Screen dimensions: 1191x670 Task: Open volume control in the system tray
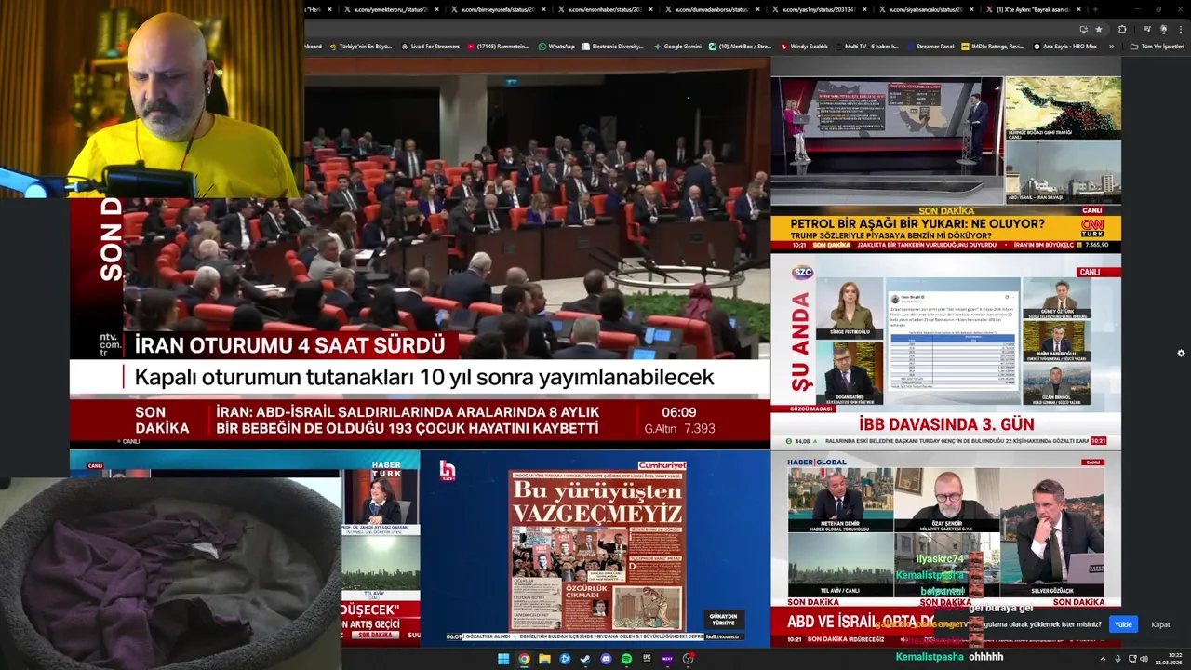(1144, 659)
